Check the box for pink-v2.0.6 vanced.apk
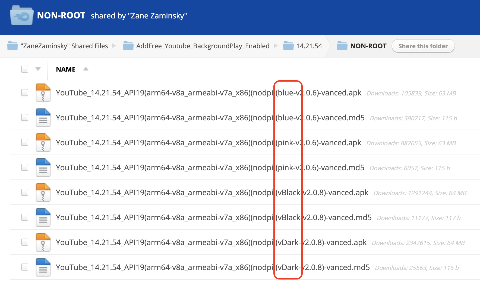Image resolution: width=480 pixels, height=289 pixels. point(25,142)
